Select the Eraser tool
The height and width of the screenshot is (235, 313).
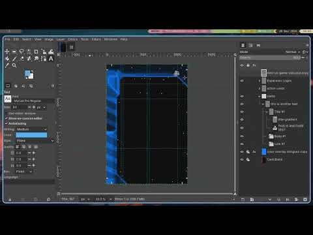[x=22, y=59]
